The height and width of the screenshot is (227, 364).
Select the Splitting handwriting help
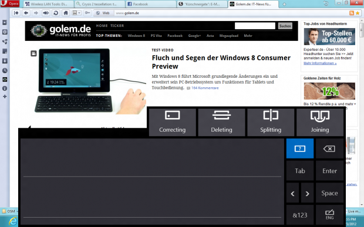pyautogui.click(x=271, y=122)
